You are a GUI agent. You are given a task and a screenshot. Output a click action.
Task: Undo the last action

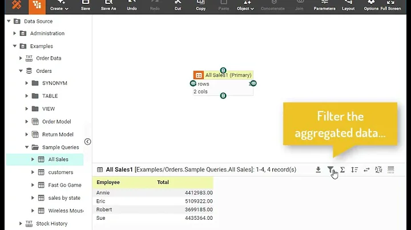132,6
